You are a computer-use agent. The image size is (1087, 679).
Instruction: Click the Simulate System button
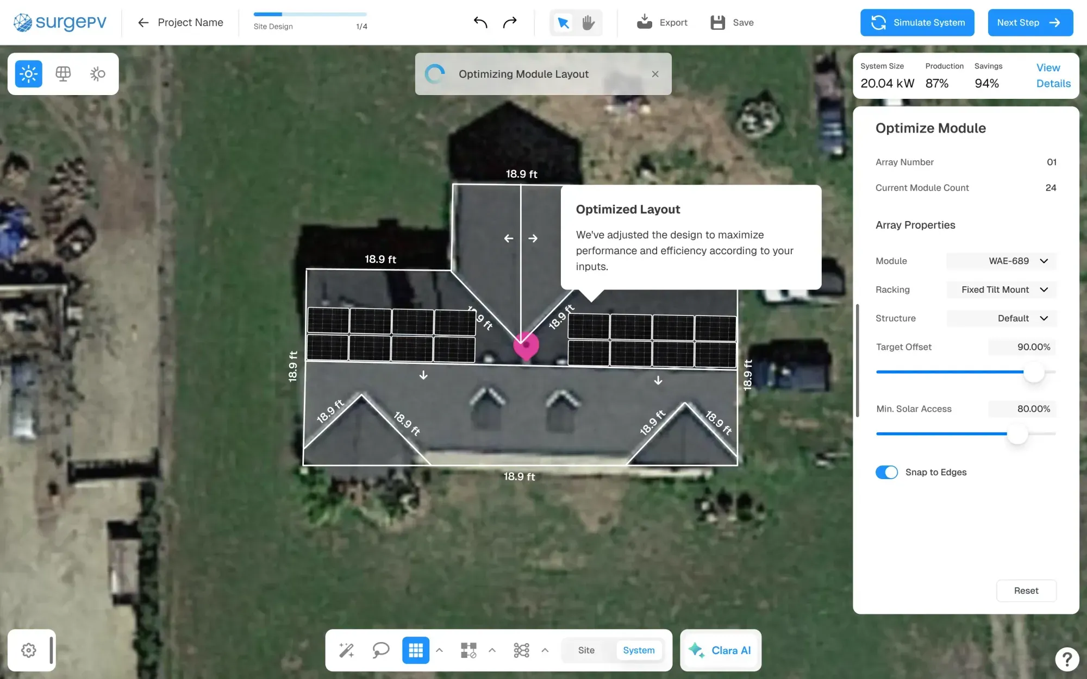click(917, 22)
